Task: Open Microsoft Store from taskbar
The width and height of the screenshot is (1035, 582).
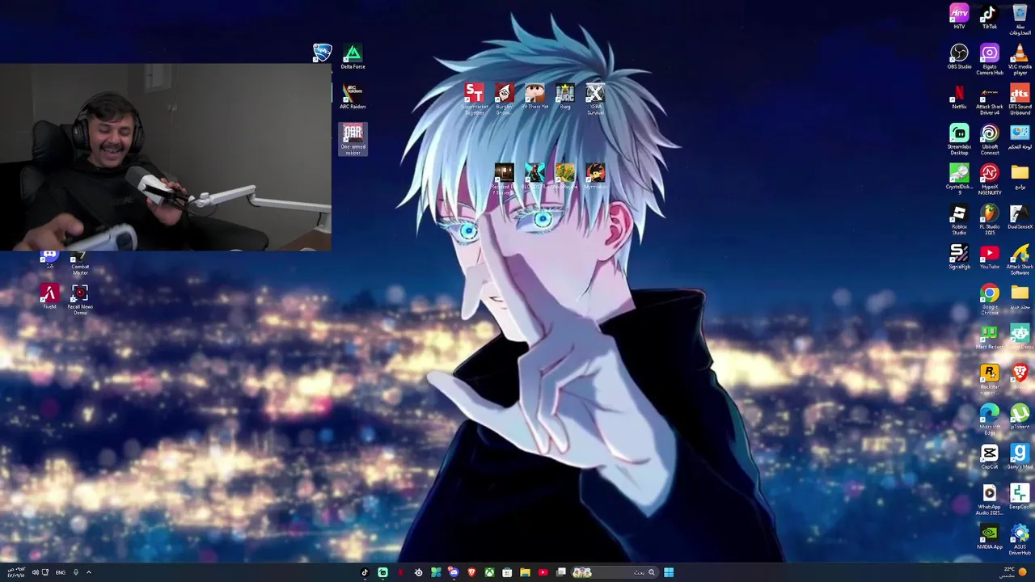Action: 507,572
